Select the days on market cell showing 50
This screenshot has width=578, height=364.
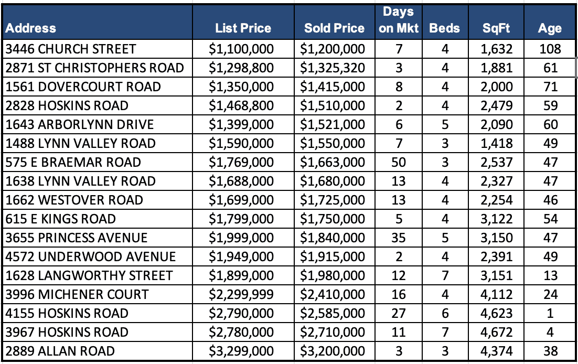[399, 163]
